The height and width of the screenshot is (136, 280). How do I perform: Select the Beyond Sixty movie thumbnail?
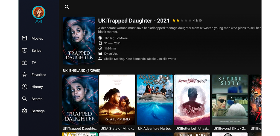pos(230,100)
